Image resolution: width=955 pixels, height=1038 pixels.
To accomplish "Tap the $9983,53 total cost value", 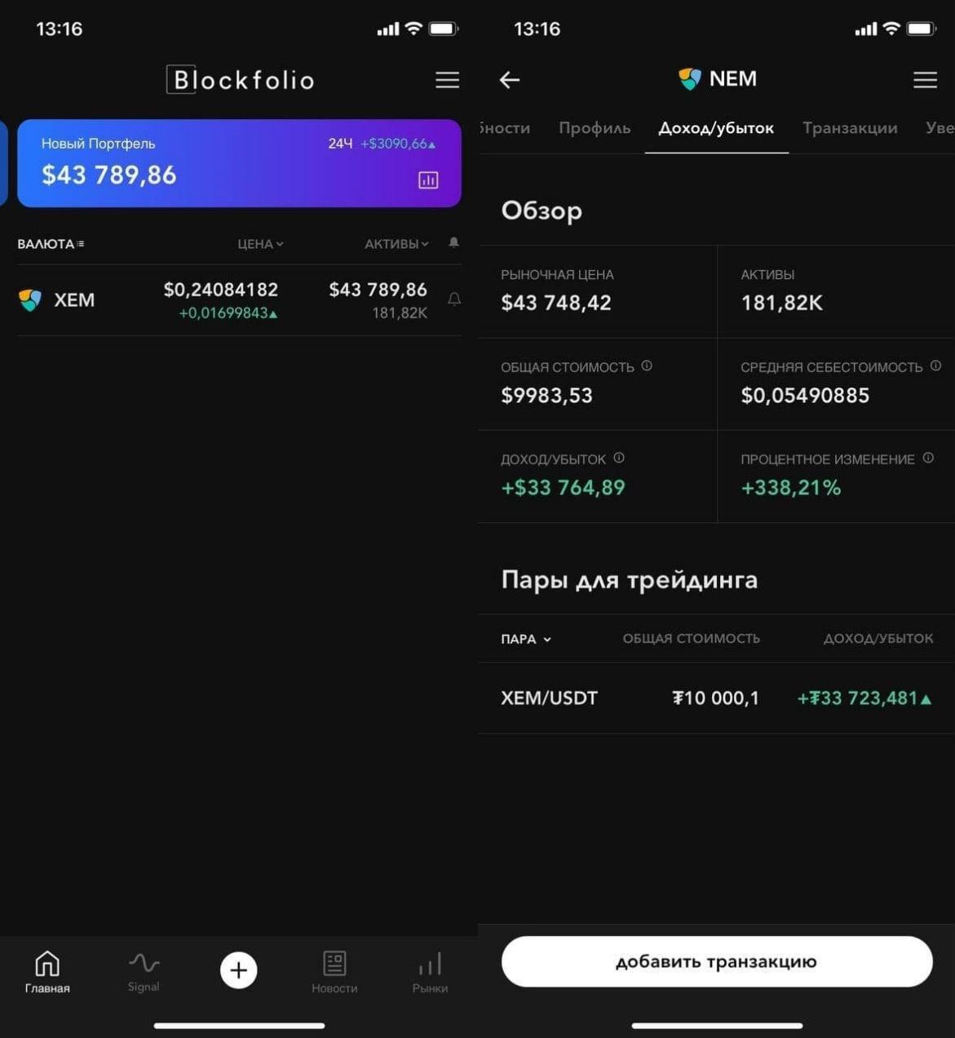I will coord(546,396).
